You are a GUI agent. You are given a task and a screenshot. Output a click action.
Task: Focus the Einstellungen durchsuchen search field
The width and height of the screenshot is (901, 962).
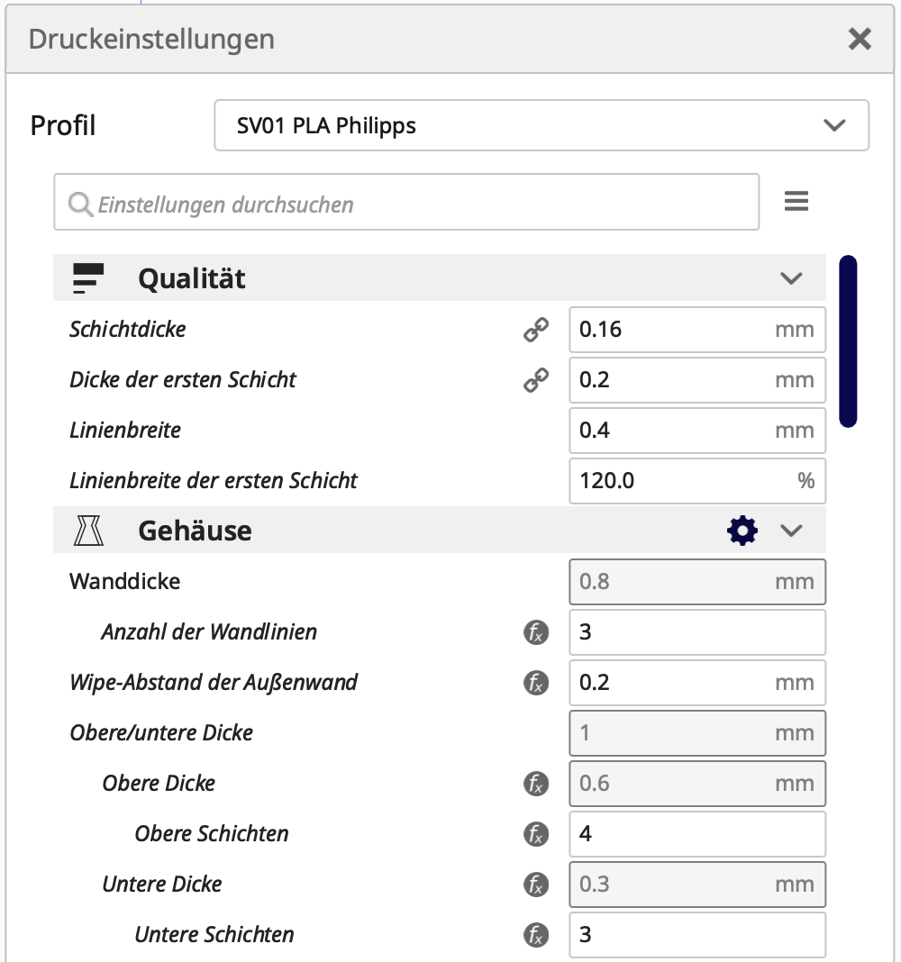tap(406, 202)
